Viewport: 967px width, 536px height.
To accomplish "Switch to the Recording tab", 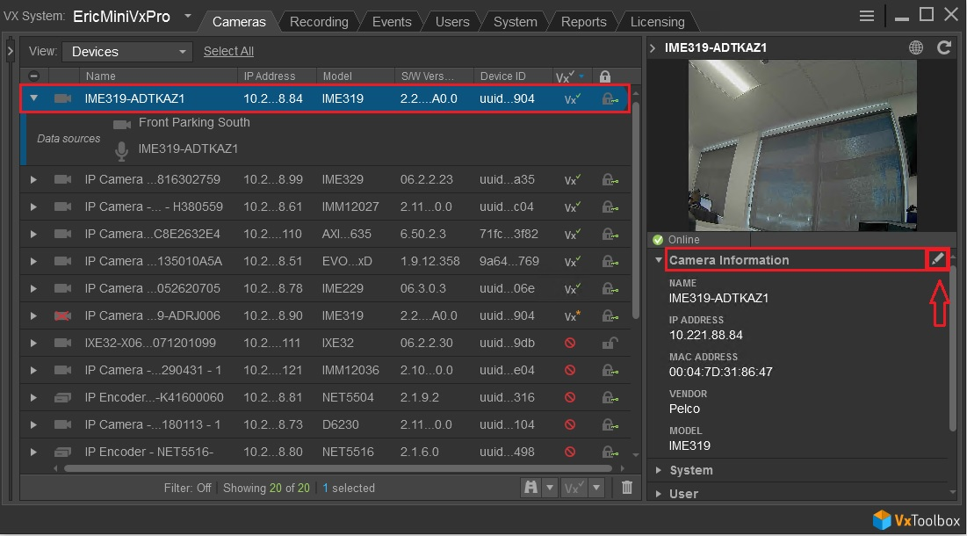I will pos(319,22).
